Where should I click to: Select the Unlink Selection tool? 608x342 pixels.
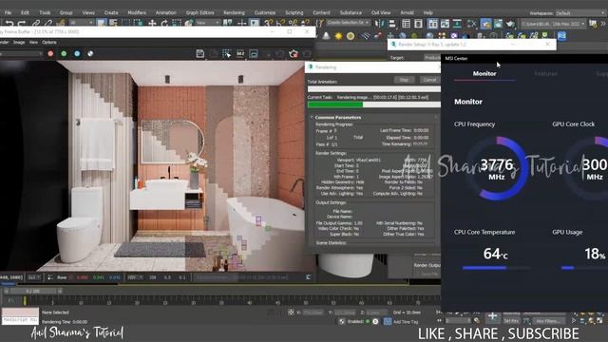point(48,23)
